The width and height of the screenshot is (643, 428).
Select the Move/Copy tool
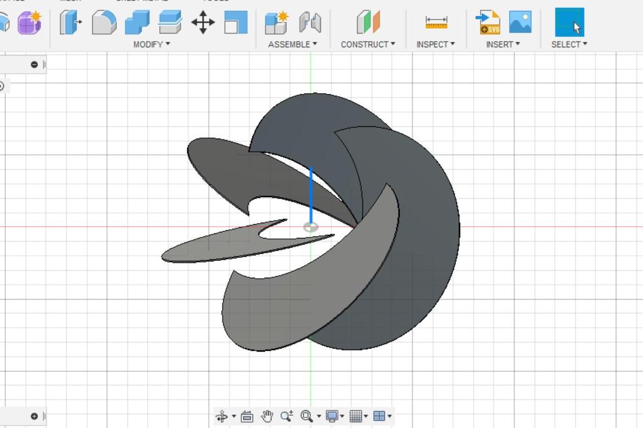[204, 22]
